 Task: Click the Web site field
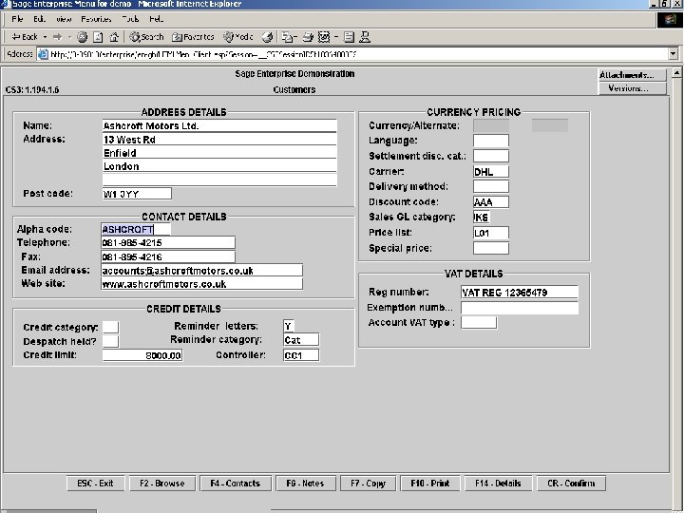click(x=201, y=284)
